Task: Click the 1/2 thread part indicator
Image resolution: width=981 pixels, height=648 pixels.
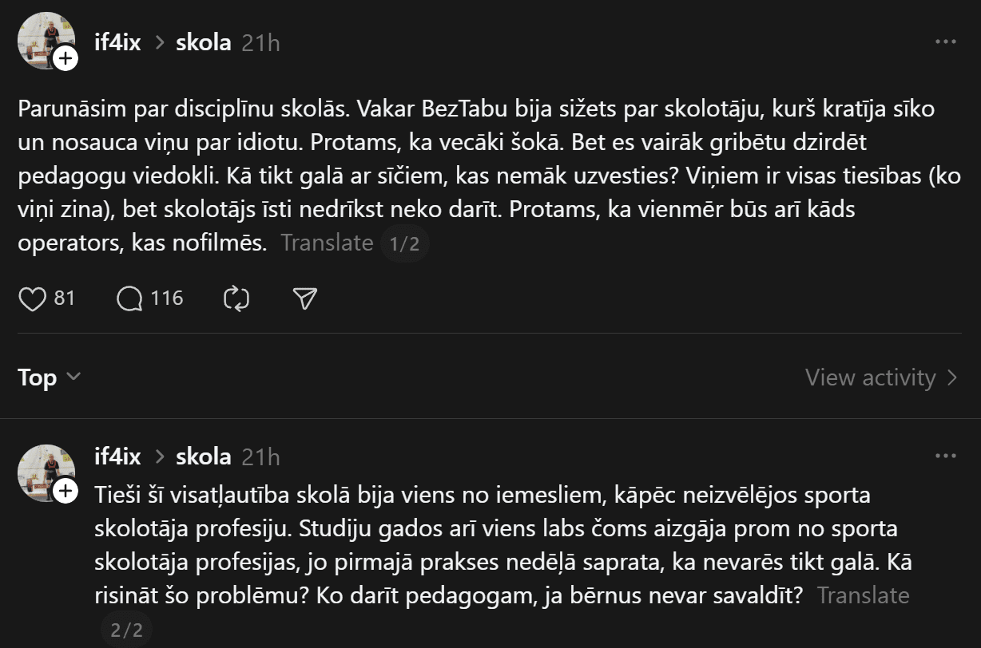Action: [404, 243]
